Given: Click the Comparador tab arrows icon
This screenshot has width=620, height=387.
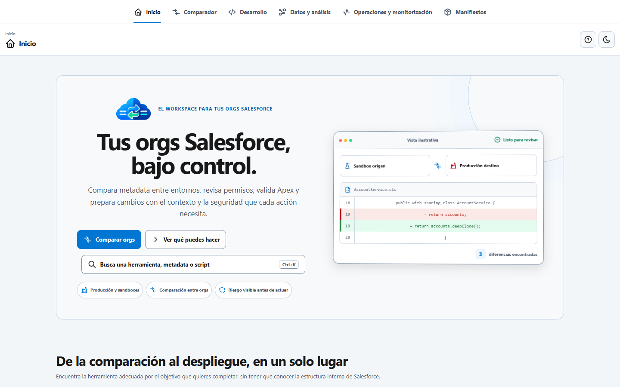Looking at the screenshot, I should click(x=176, y=12).
